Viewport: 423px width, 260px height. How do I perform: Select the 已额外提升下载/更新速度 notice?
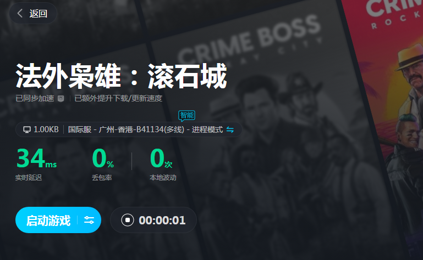click(118, 99)
